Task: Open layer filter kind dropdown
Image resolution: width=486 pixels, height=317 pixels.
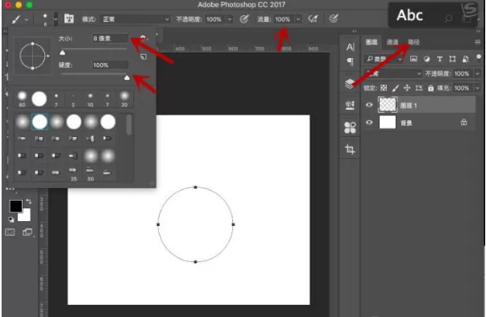Action: pyautogui.click(x=384, y=59)
